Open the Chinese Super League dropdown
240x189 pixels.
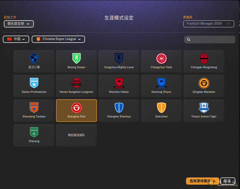click(58, 39)
